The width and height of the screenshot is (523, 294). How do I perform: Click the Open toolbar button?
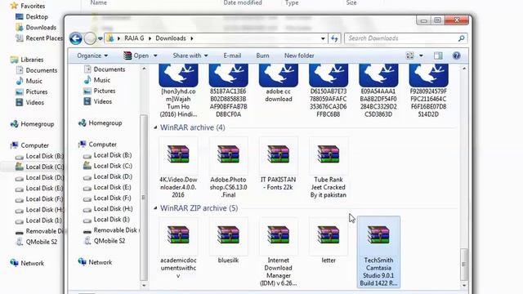point(136,56)
